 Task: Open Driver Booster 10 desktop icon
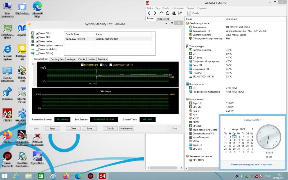pyautogui.click(x=7, y=159)
